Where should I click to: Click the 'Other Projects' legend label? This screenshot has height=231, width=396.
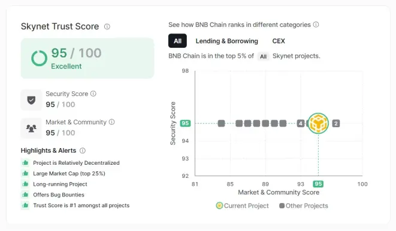(307, 205)
